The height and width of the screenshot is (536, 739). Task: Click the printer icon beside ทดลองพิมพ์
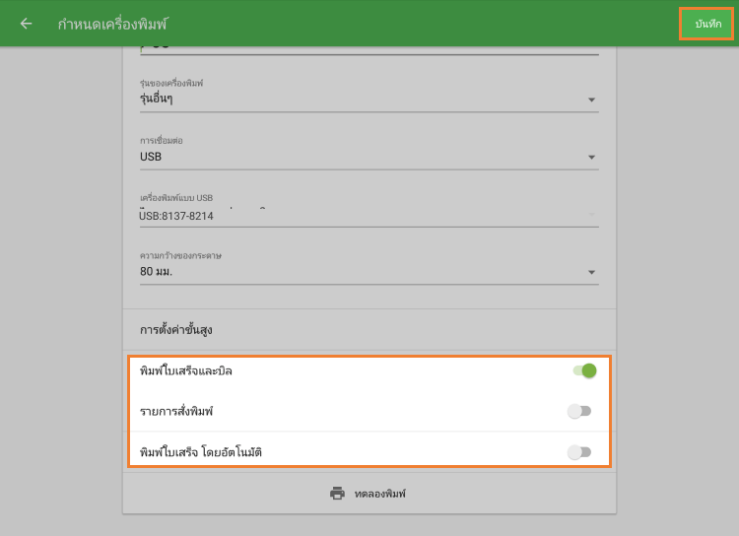pos(337,493)
